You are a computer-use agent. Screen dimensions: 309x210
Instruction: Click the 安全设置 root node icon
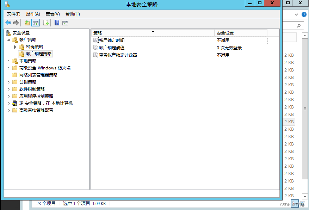pyautogui.click(x=8, y=33)
